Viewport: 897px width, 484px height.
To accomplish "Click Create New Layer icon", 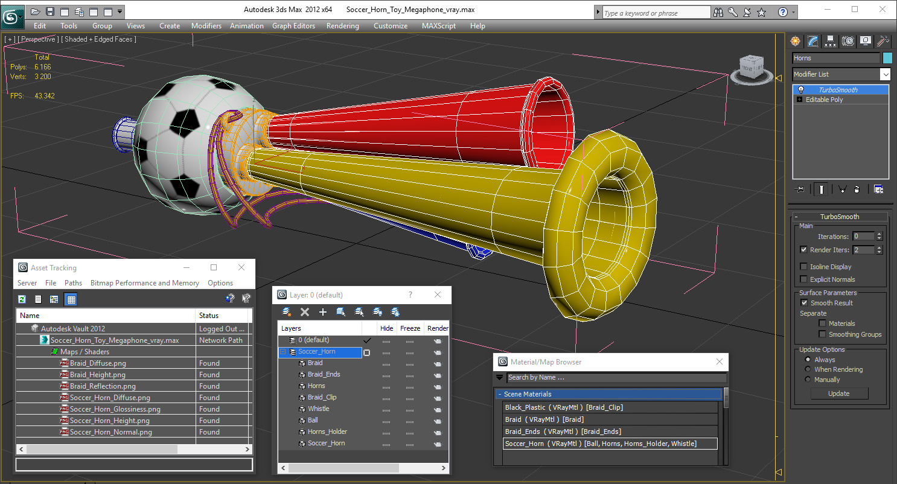I will click(287, 312).
